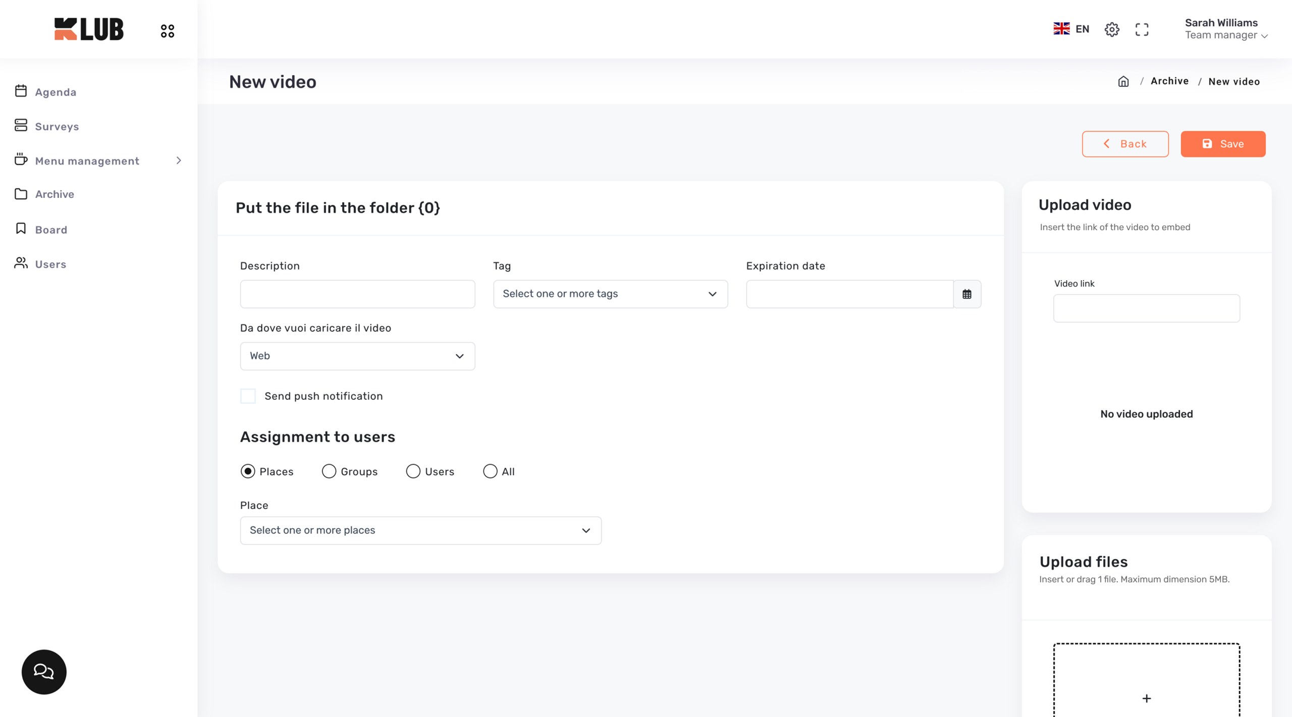Click into the Video link field
This screenshot has width=1292, height=717.
coord(1146,308)
